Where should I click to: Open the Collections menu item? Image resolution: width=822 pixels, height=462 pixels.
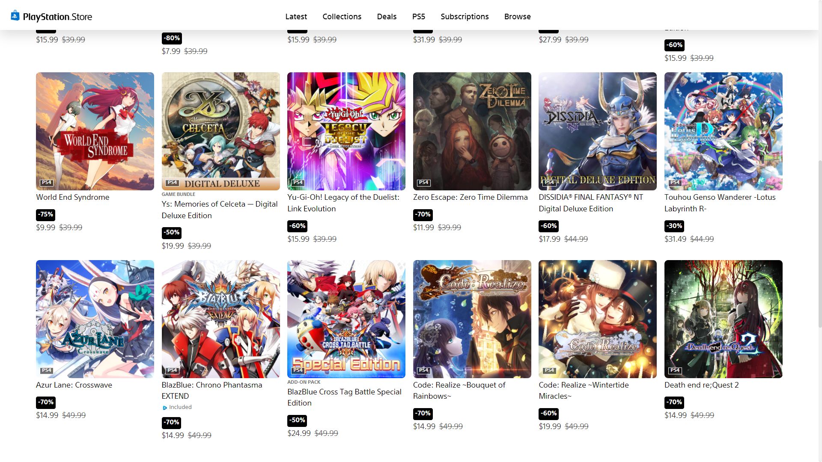(342, 17)
